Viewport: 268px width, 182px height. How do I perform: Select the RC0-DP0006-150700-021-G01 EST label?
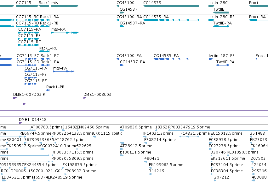[x=32, y=171]
